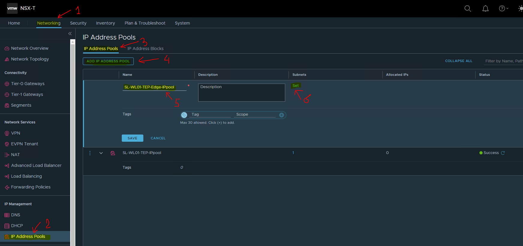Open the DHCP page

[x=17, y=226]
